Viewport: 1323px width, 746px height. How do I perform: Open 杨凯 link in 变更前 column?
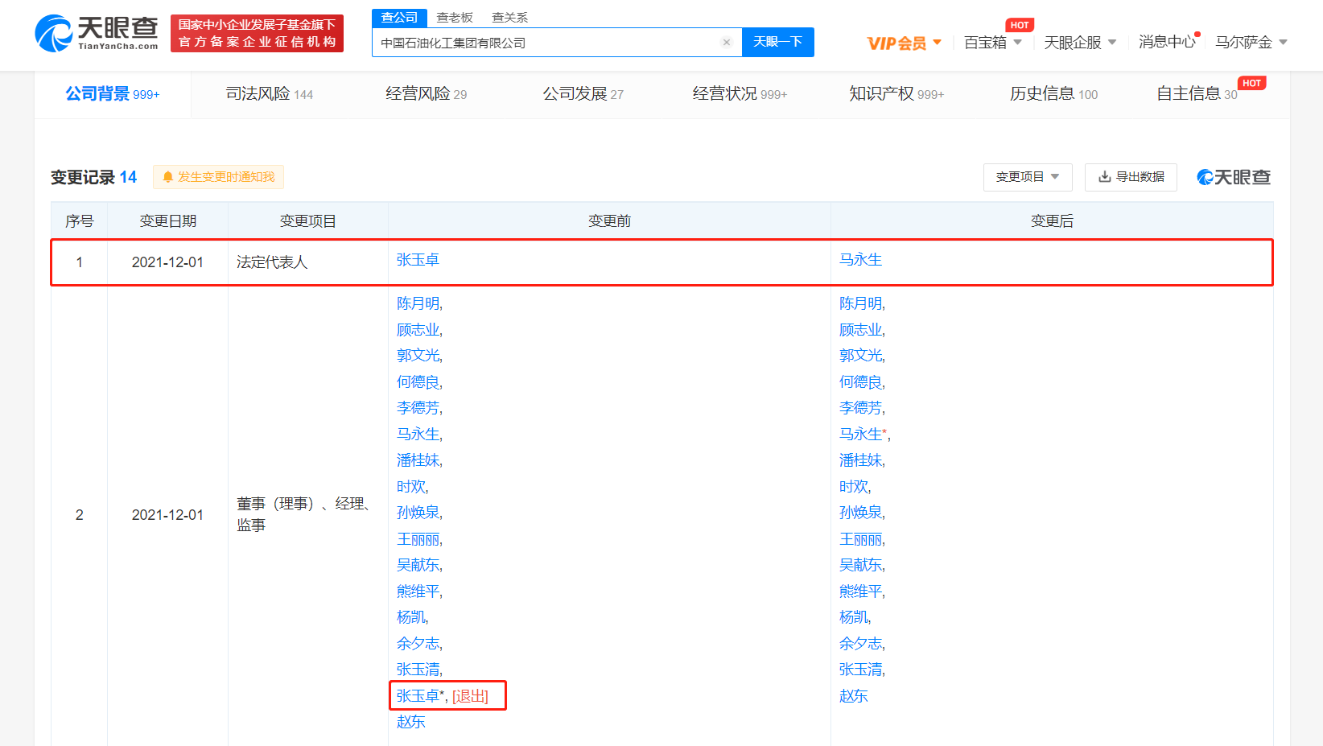click(x=411, y=617)
